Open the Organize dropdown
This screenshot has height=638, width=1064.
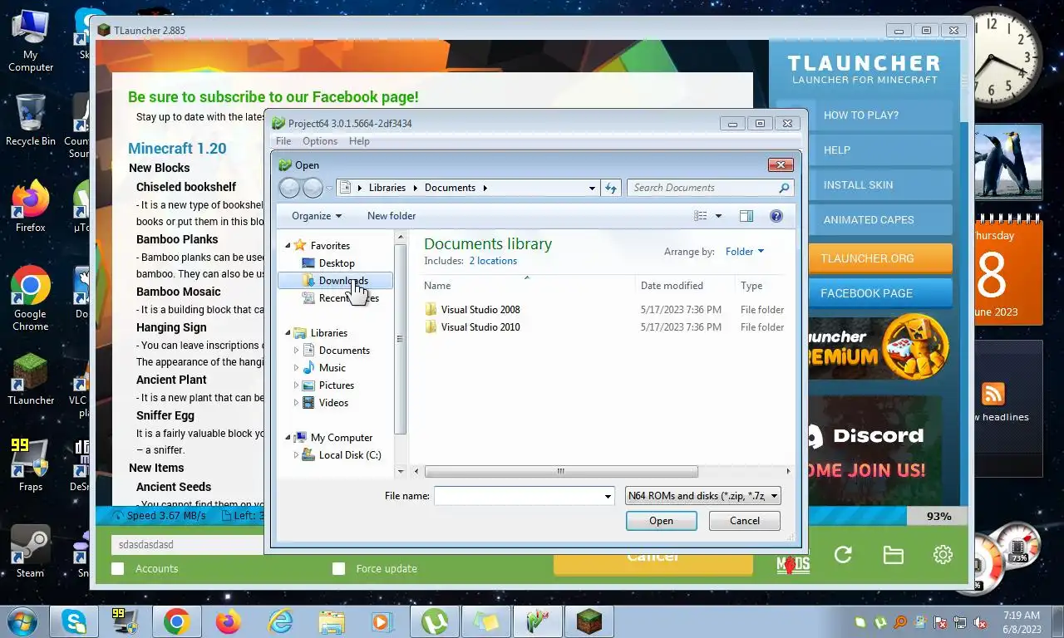[x=317, y=216]
